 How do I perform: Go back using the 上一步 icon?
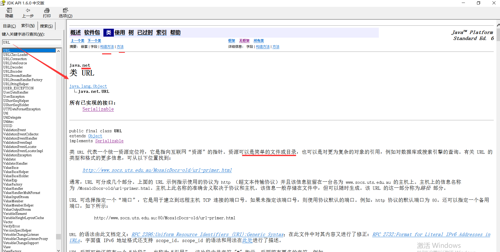[28, 13]
